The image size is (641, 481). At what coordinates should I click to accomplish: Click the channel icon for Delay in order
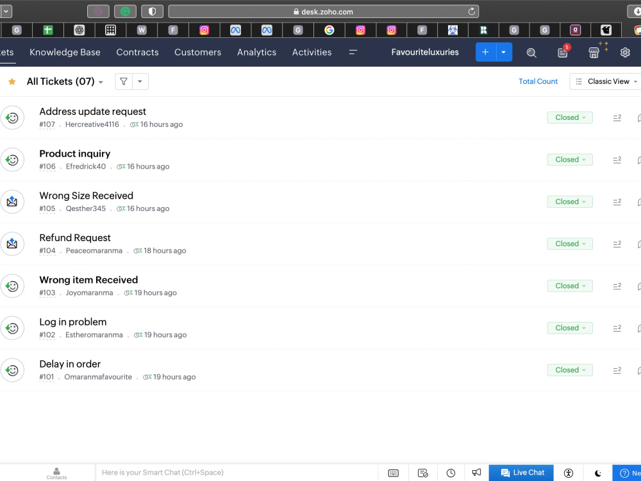[12, 371]
